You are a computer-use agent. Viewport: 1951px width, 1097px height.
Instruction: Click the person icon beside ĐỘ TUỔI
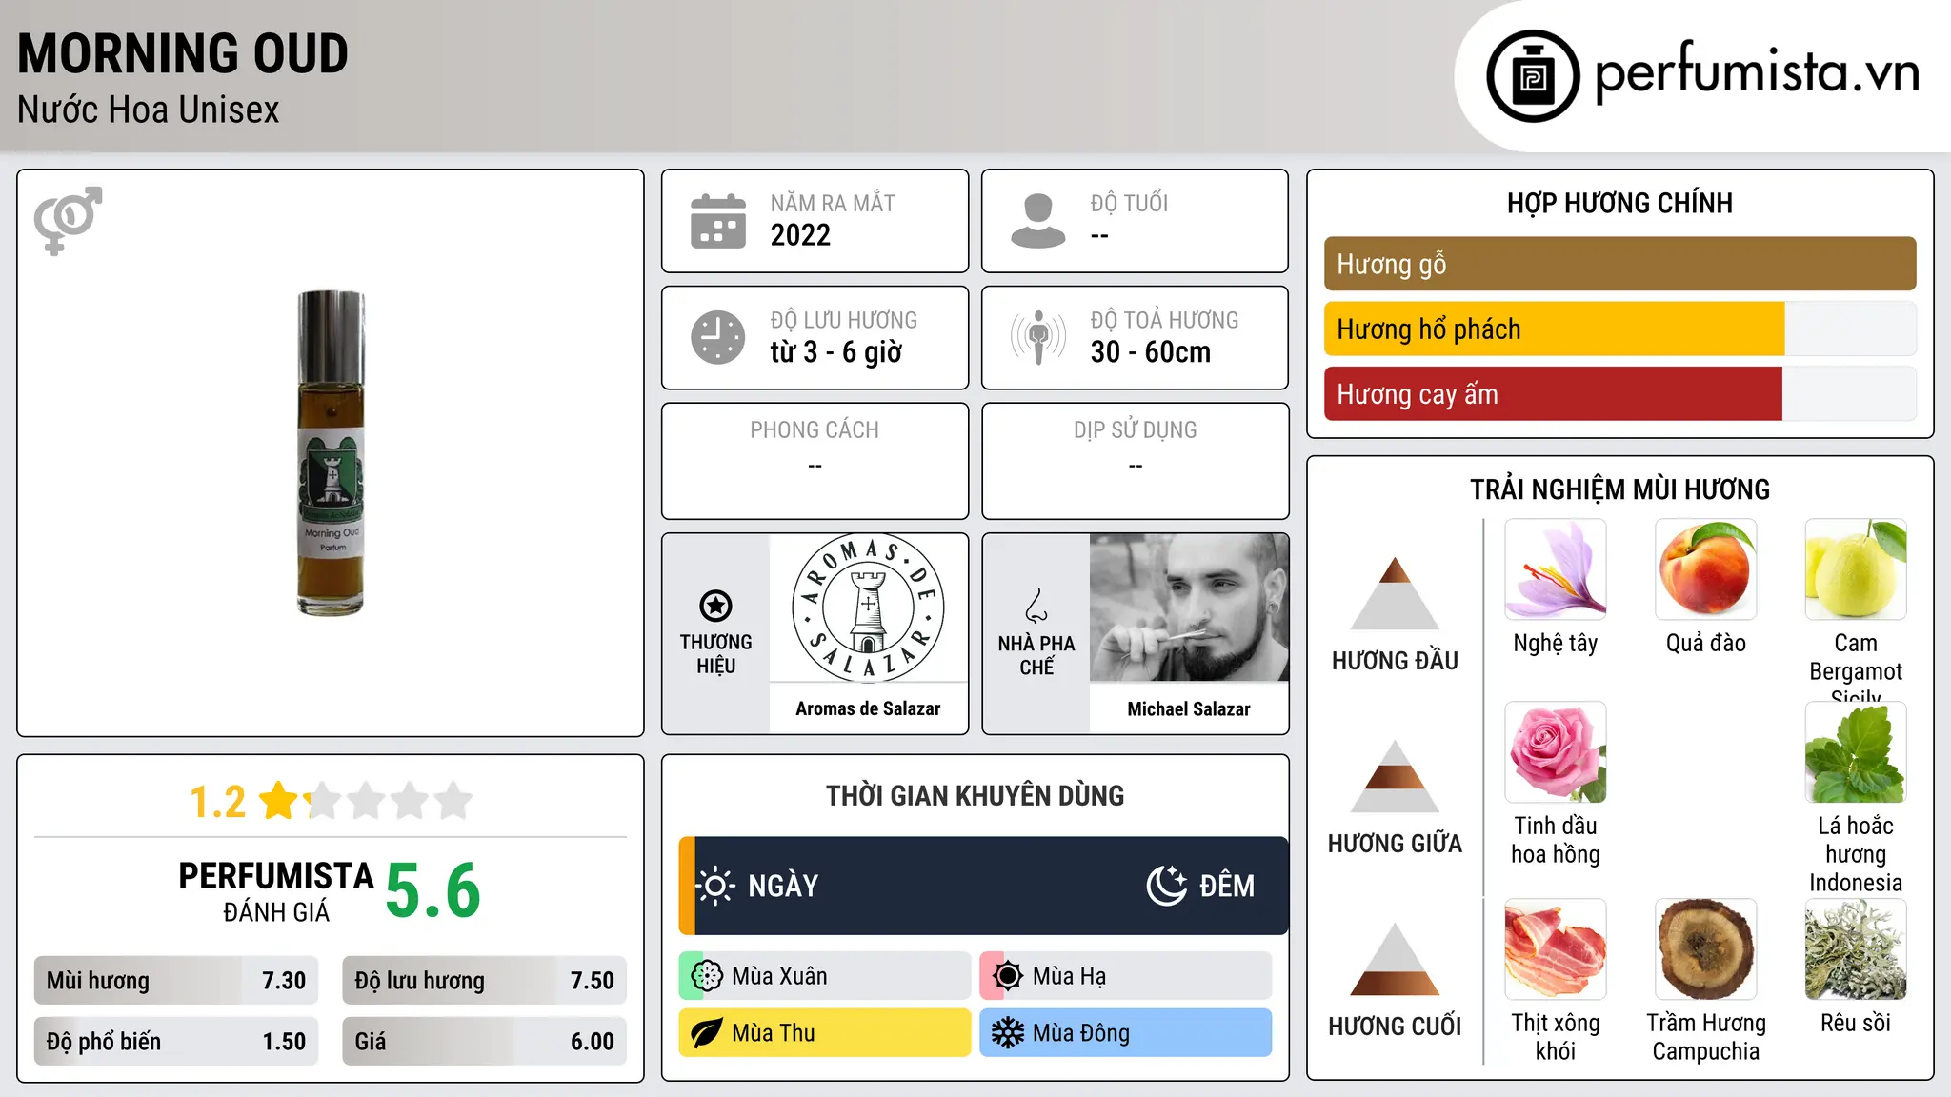(x=1038, y=221)
